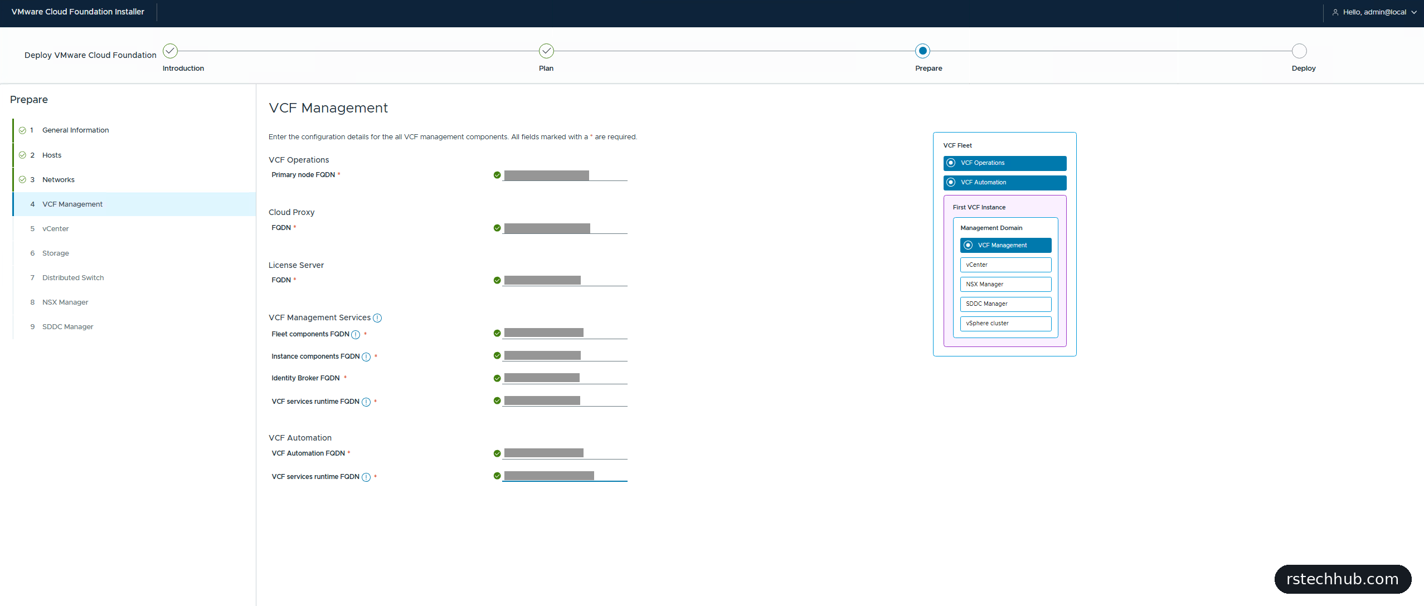Image resolution: width=1424 pixels, height=606 pixels.
Task: Open Hosts step in sidebar
Action: (x=134, y=155)
